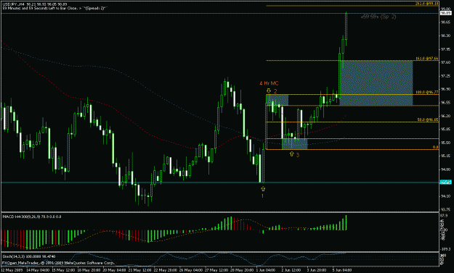Select the orange '4 Hr MC' text label
The height and width of the screenshot is (273, 454).
[x=269, y=83]
